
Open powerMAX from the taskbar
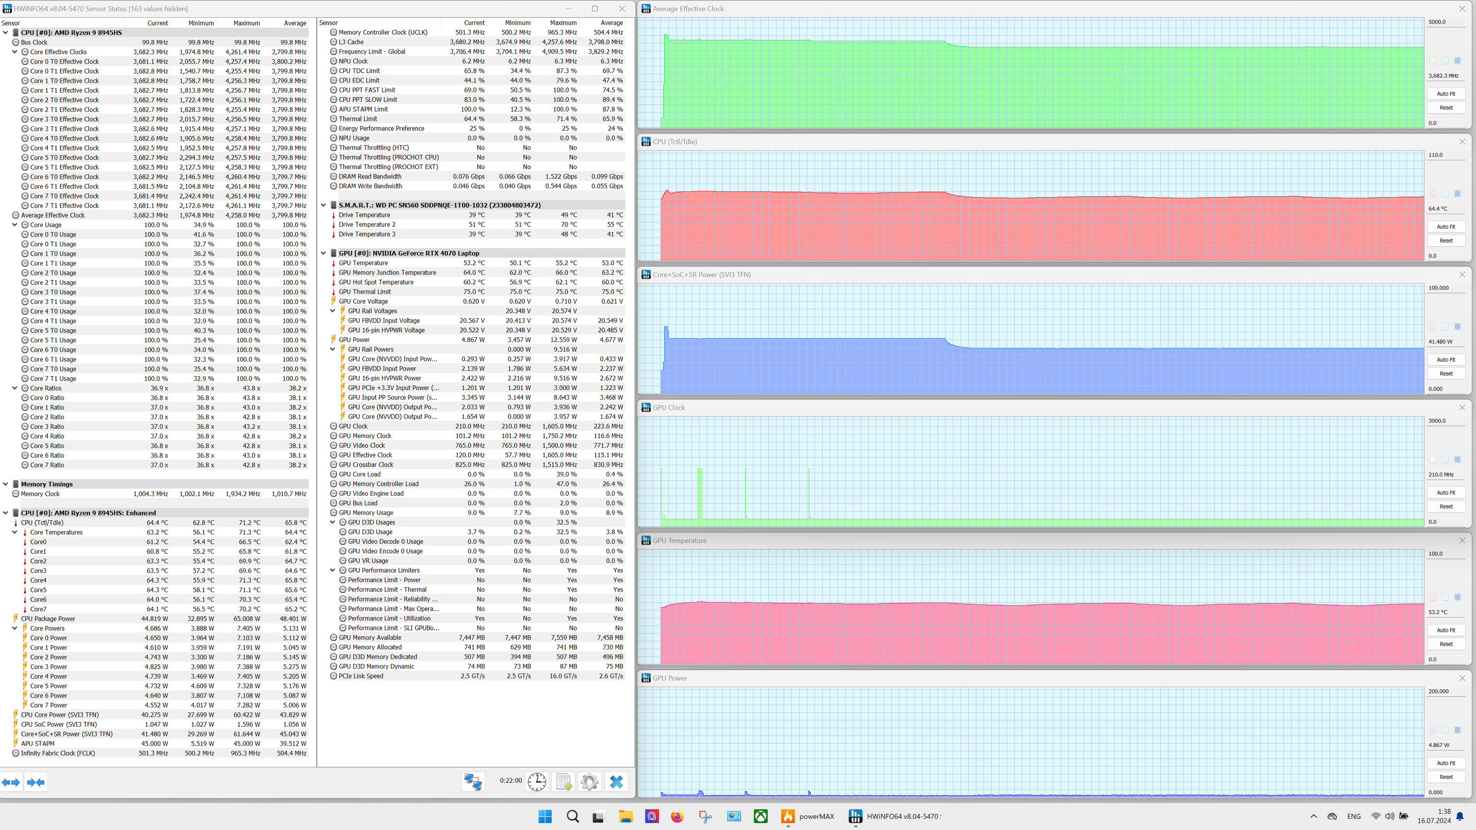(807, 816)
